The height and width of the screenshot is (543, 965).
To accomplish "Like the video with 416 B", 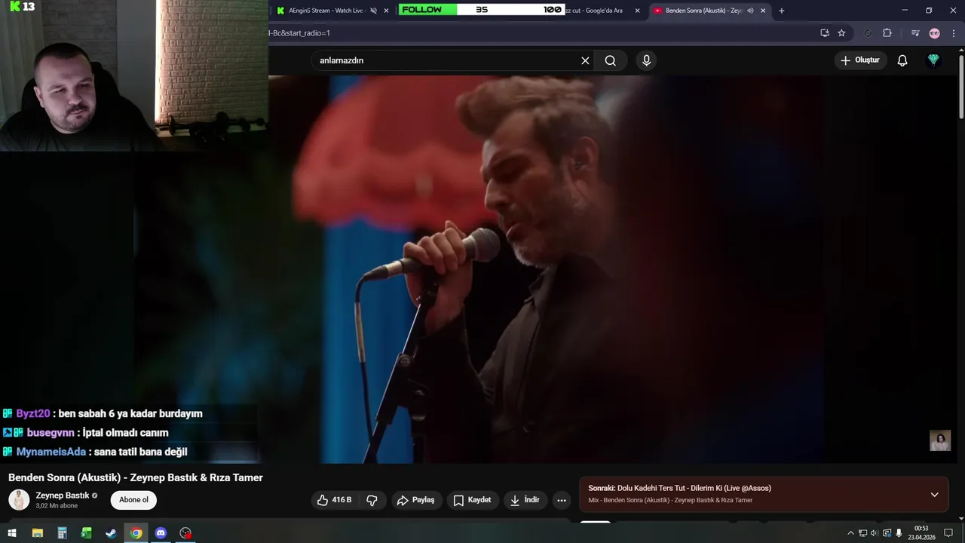I will pos(335,500).
